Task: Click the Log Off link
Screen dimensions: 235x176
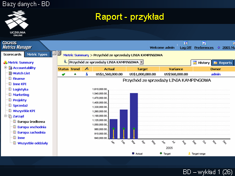Action: coord(186,47)
